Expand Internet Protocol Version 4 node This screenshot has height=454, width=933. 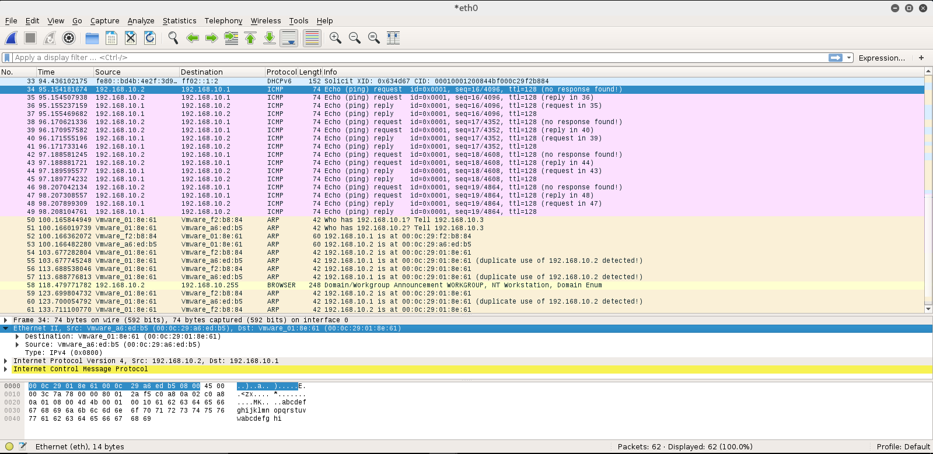coord(5,361)
